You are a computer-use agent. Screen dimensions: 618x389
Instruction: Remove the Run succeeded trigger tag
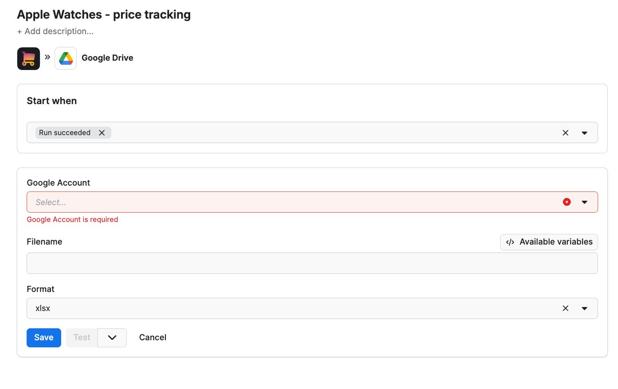(x=102, y=132)
